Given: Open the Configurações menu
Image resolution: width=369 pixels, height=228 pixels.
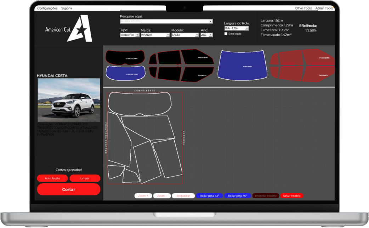Looking at the screenshot, I should (x=47, y=8).
